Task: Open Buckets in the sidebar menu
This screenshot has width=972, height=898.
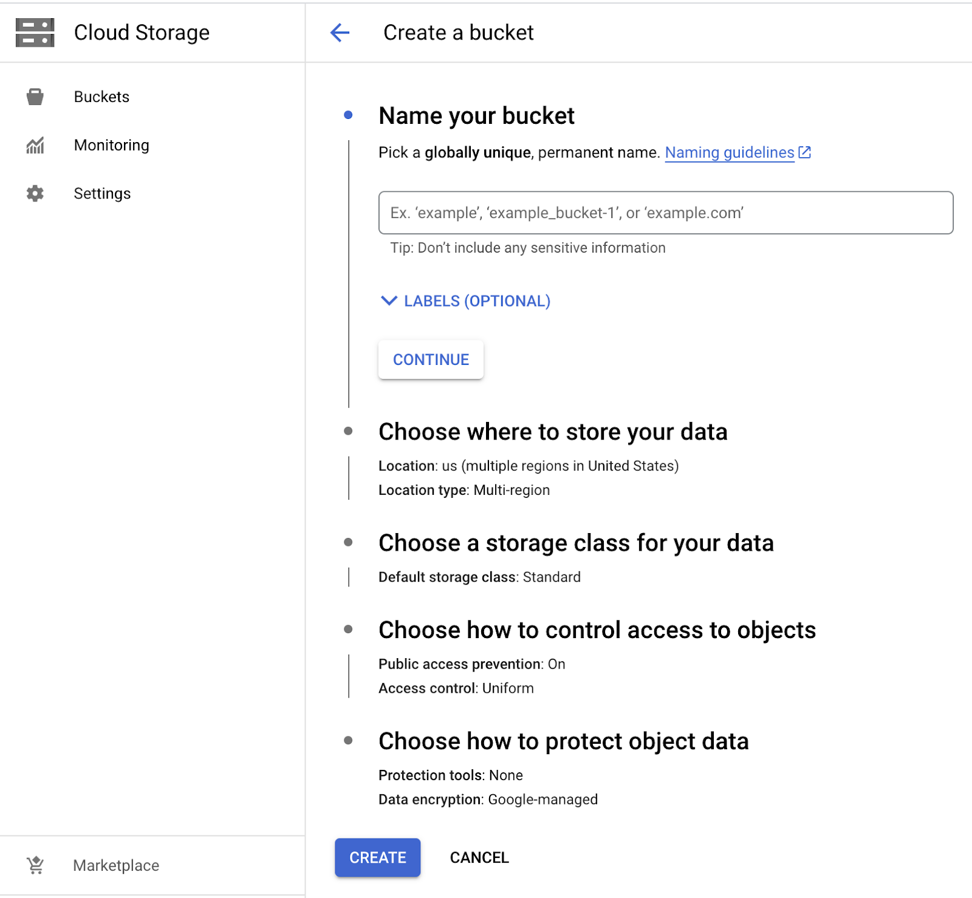Action: (x=101, y=97)
